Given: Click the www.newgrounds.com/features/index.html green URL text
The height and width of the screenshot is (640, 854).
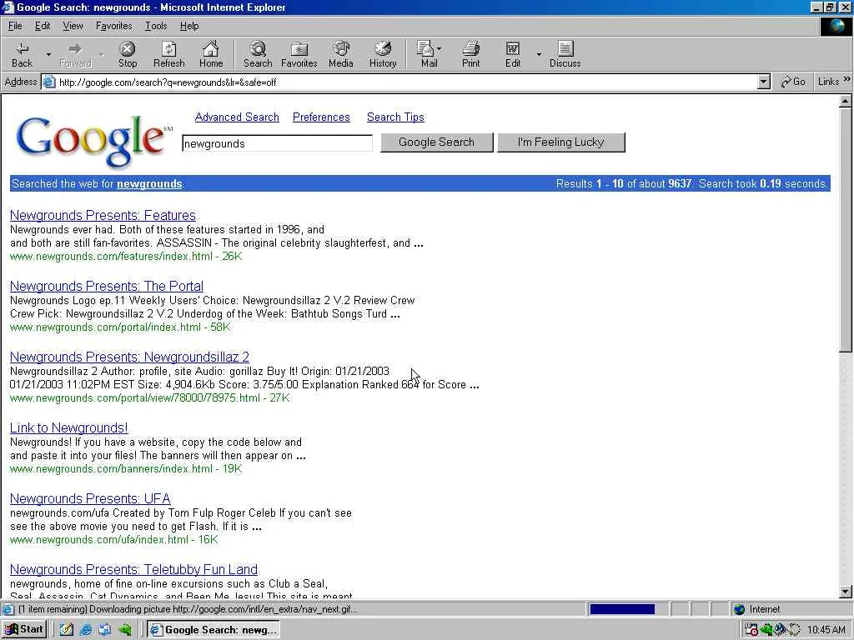Looking at the screenshot, I should click(111, 257).
